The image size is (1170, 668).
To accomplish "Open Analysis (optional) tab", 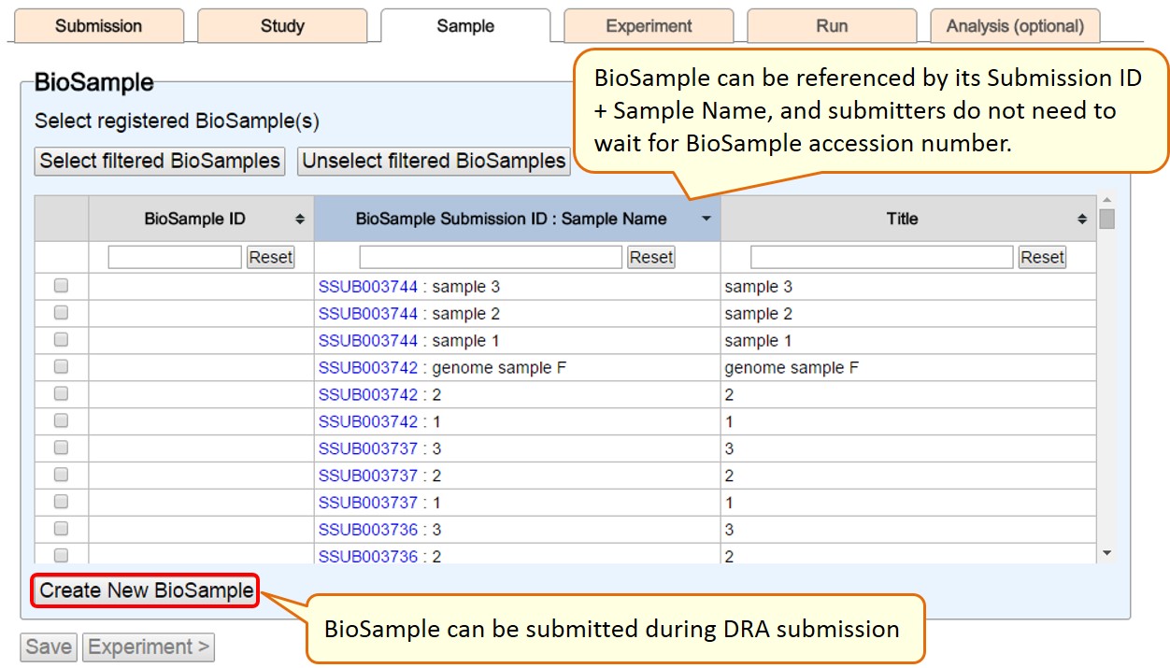I will coord(1015,26).
